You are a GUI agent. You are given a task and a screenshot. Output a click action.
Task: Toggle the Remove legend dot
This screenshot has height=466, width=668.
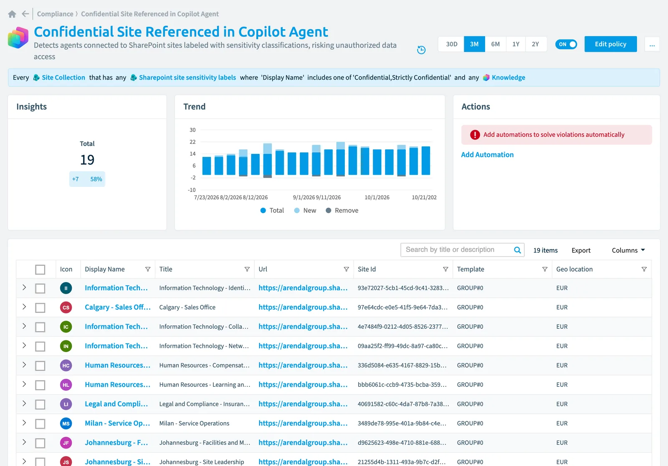click(x=329, y=211)
